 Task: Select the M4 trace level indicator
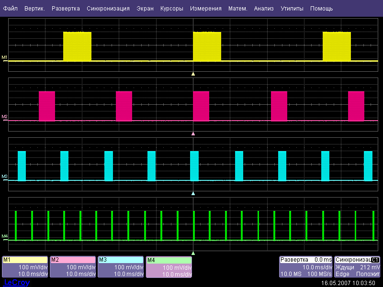click(5, 236)
